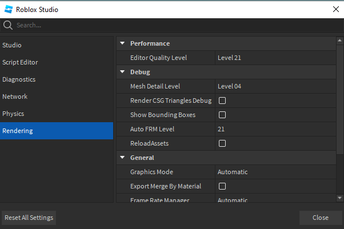Collapse the General section
Viewport: 344px width, 229px height.
pyautogui.click(x=122, y=157)
